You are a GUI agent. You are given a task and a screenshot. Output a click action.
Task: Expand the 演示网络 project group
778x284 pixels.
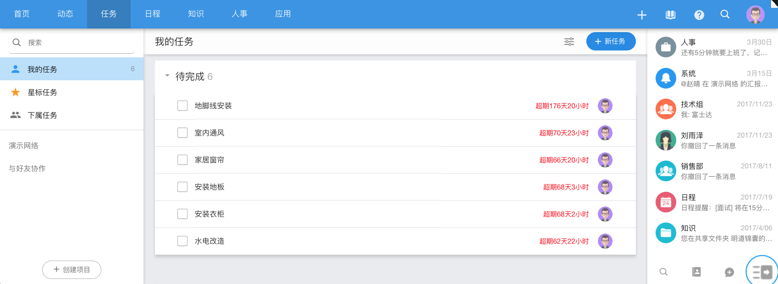click(x=24, y=146)
